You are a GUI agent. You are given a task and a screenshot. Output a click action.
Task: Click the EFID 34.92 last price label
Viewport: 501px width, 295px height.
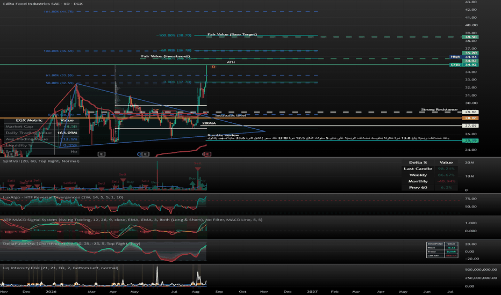pyautogui.click(x=463, y=65)
